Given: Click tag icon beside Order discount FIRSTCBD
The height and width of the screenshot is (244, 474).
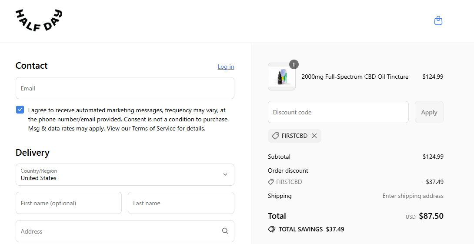Looking at the screenshot, I should (271, 182).
